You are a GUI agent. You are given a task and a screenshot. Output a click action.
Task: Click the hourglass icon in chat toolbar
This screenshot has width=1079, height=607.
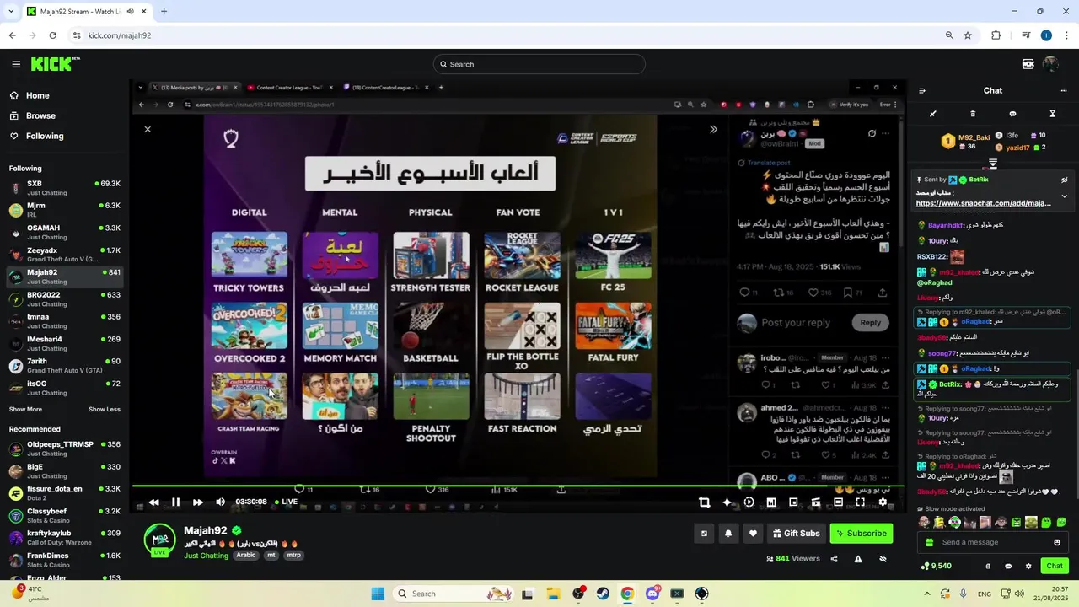[1052, 114]
